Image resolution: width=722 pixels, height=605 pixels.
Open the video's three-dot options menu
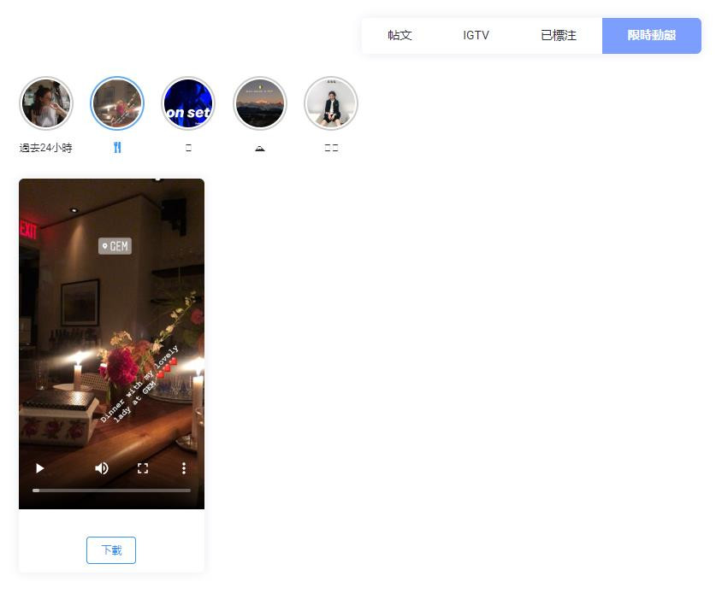point(184,468)
